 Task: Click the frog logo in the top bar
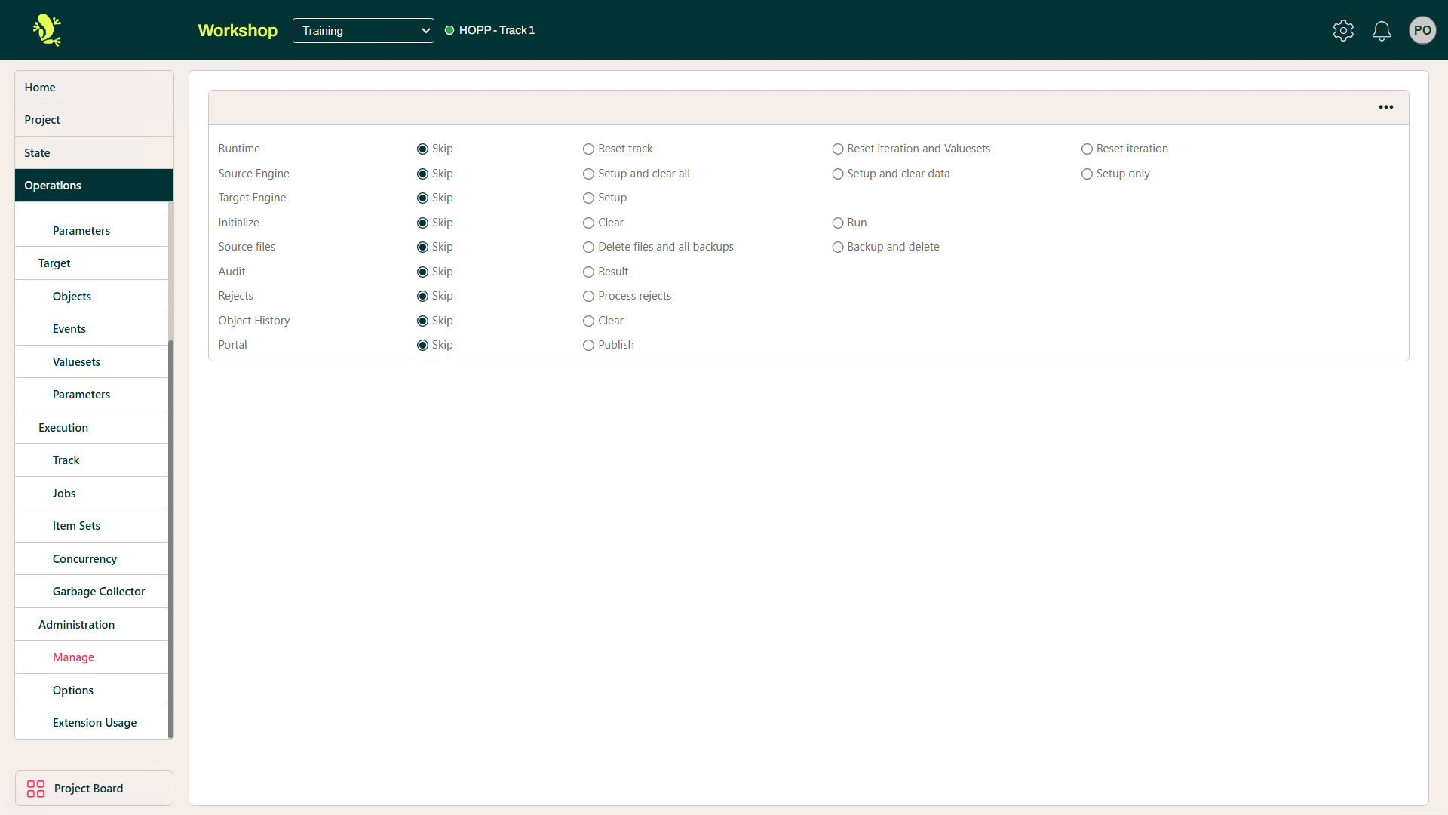coord(45,30)
